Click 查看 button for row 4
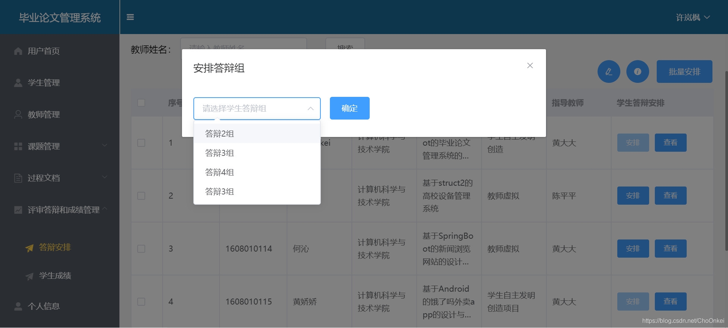The width and height of the screenshot is (728, 328). [x=670, y=302]
